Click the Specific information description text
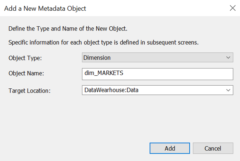Image resolution: width=240 pixels, height=161 pixels. (104, 42)
